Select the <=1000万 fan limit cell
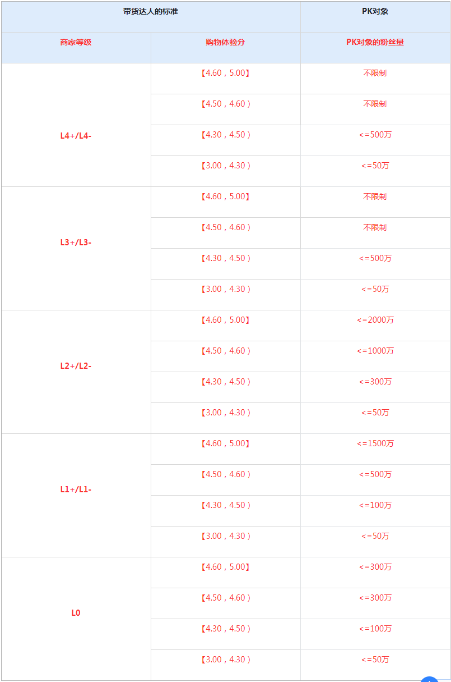The image size is (451, 682). [375, 351]
